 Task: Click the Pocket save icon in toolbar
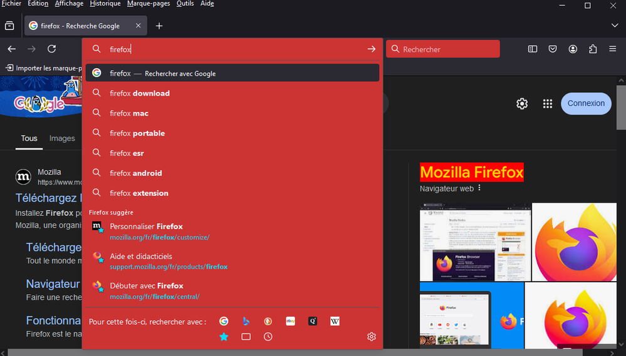[553, 49]
